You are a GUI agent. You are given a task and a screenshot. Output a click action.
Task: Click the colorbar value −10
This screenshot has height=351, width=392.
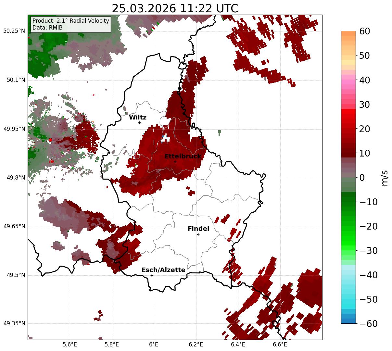[368, 202]
